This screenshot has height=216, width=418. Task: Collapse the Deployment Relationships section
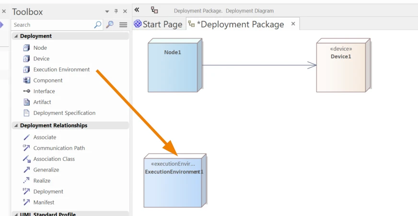click(x=16, y=125)
